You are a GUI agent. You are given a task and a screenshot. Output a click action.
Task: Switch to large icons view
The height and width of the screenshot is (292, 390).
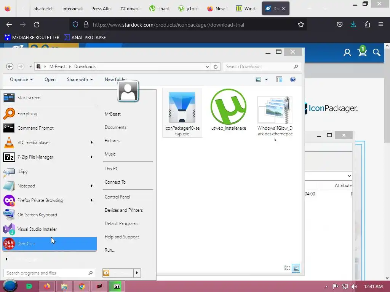point(296,268)
